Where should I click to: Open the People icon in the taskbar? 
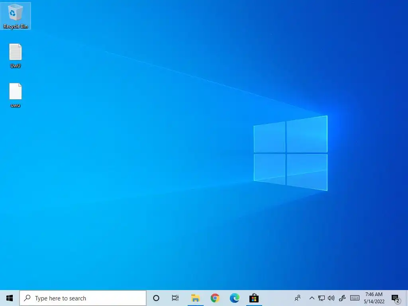point(298,298)
